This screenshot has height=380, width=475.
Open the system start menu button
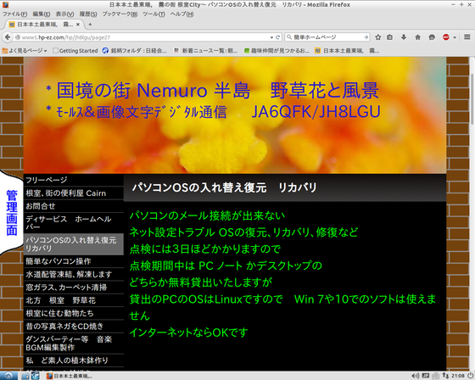point(8,376)
